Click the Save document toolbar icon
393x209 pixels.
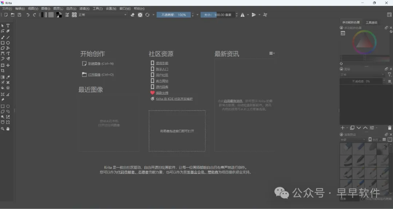pyautogui.click(x=19, y=15)
